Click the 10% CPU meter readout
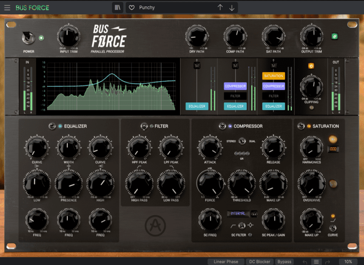The image size is (364, 265). tap(348, 262)
